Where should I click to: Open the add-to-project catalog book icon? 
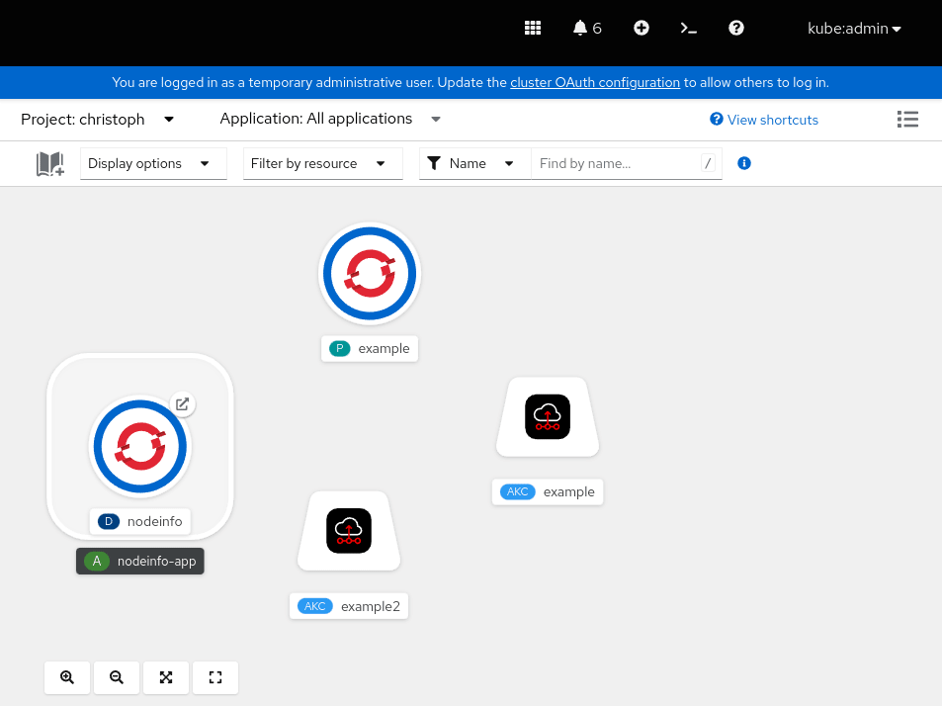pyautogui.click(x=49, y=163)
